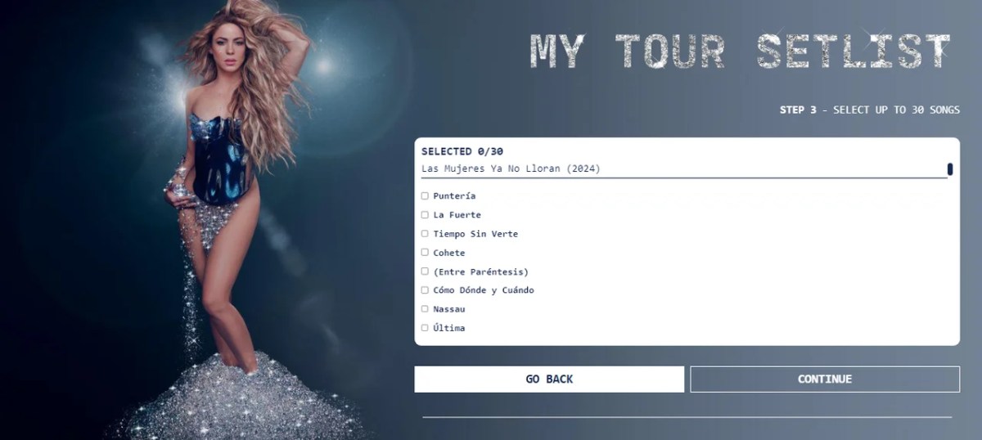The height and width of the screenshot is (440, 982).
Task: Click the CONTINUE button
Action: 825,379
